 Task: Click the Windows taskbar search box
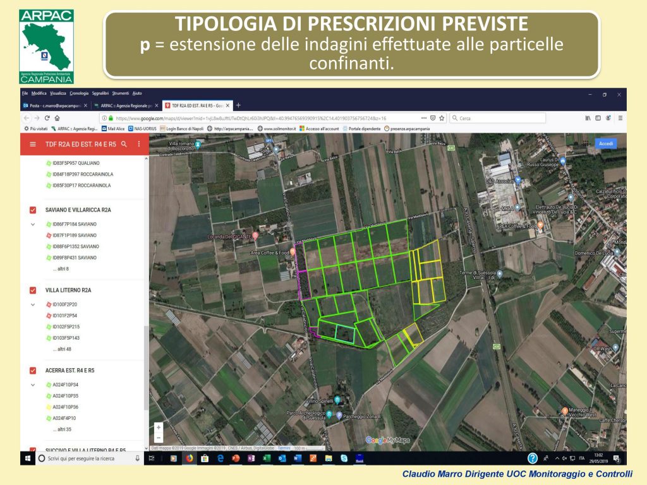[x=90, y=458]
